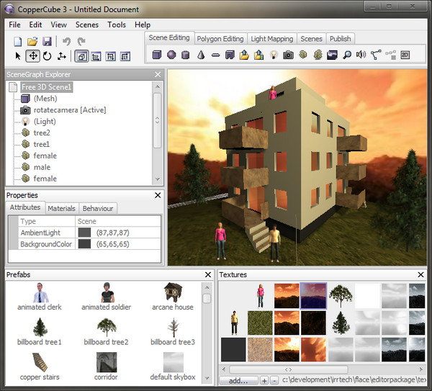The width and height of the screenshot is (432, 391).
Task: Close the Textures panel
Action: [420, 274]
